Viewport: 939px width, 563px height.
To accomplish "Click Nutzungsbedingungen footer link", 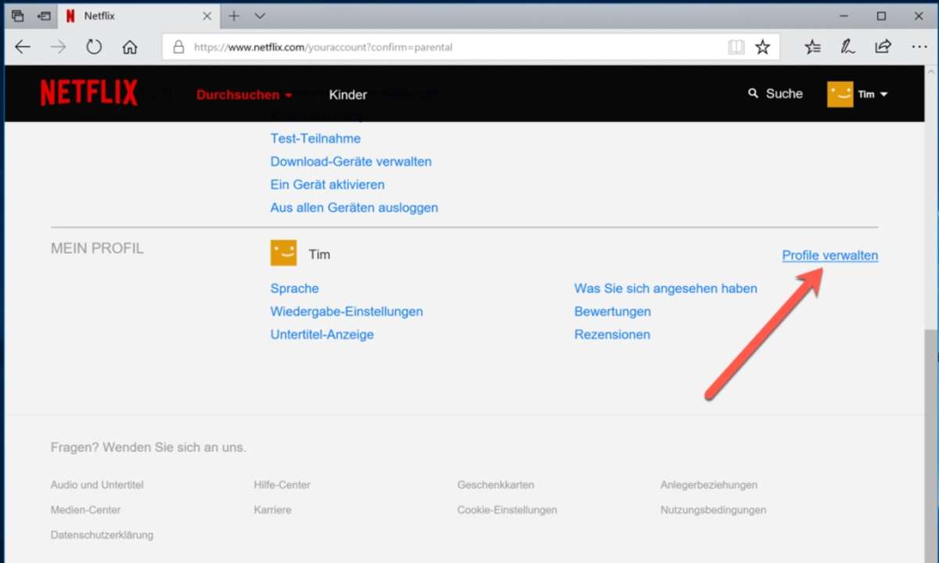I will click(713, 510).
